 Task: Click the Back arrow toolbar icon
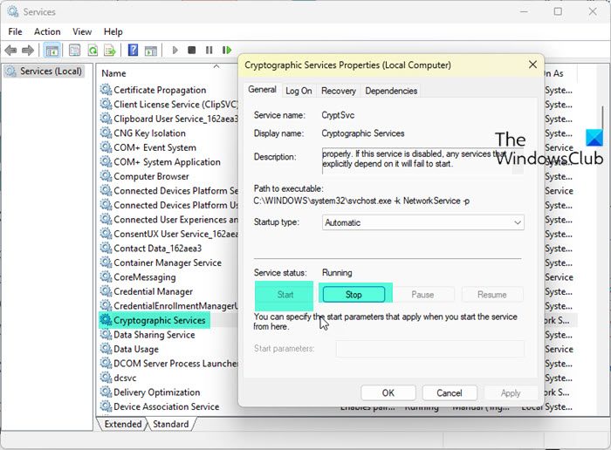[x=10, y=51]
